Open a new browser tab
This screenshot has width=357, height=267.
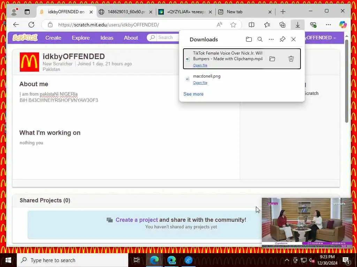283,12
